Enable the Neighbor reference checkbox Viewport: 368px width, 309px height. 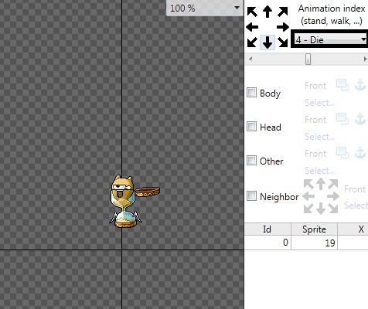[251, 196]
